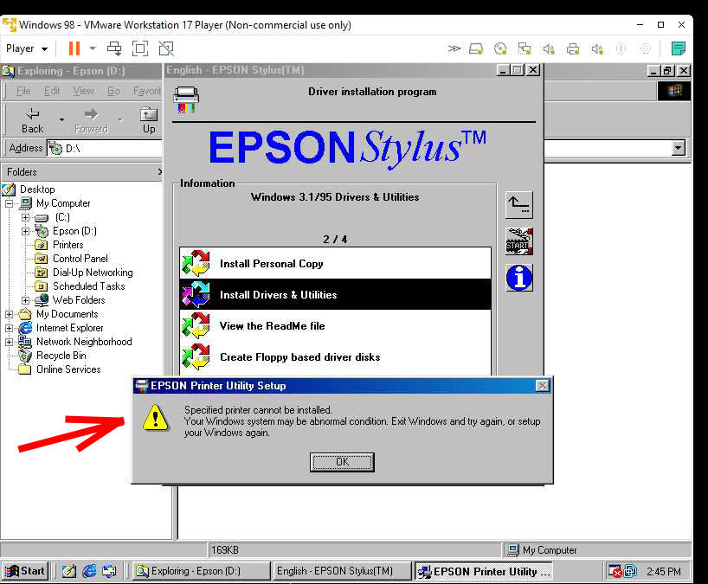Expand the VMware devices chevron
The height and width of the screenshot is (584, 708).
tap(454, 48)
